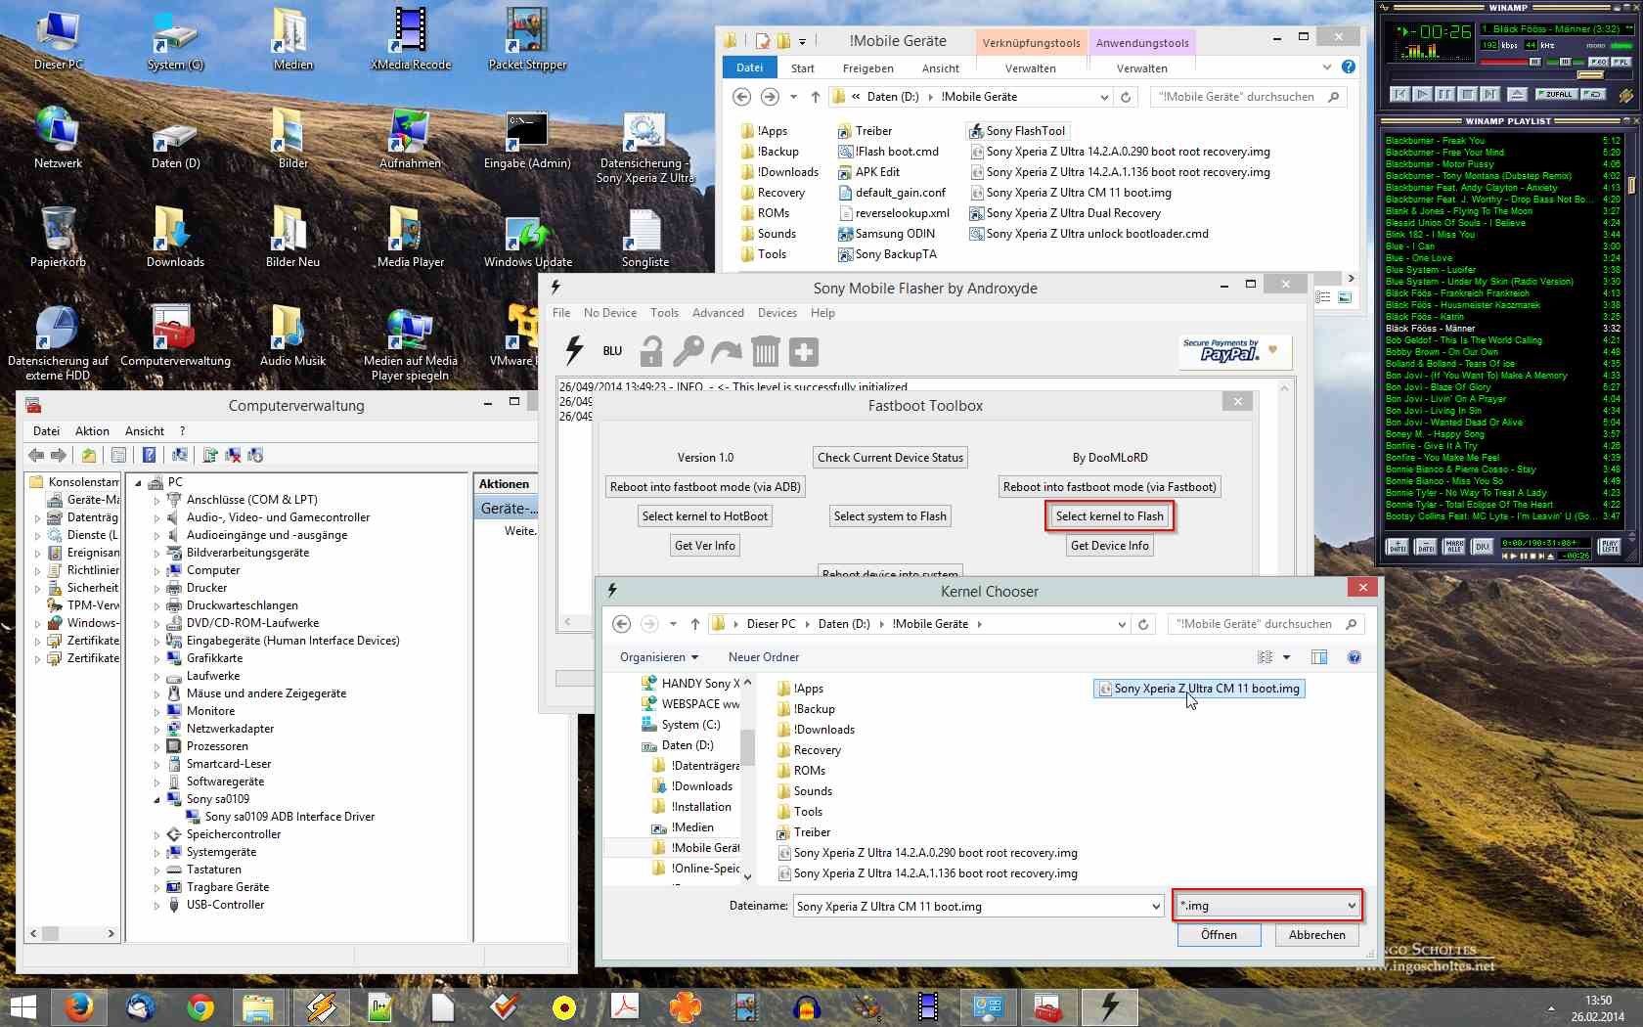
Task: Expand Netzwerkadapter device node
Action: 156,729
